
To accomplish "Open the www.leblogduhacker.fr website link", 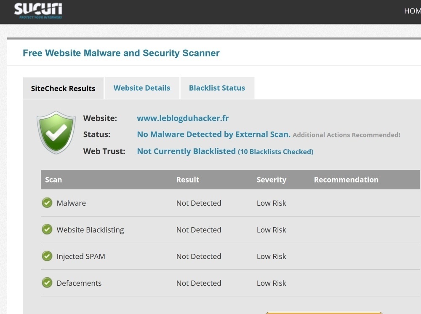I will click(x=183, y=118).
